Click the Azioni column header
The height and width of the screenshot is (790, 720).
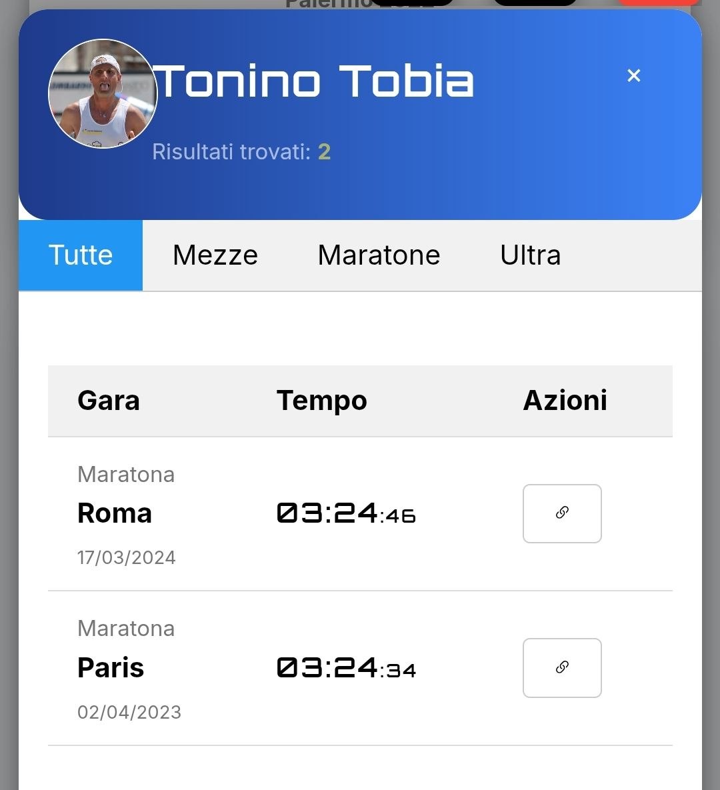click(565, 401)
